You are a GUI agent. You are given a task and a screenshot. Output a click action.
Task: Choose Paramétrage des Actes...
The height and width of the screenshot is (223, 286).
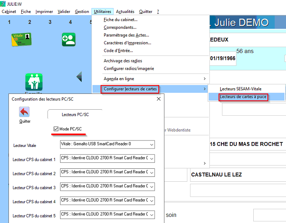tap(126, 35)
